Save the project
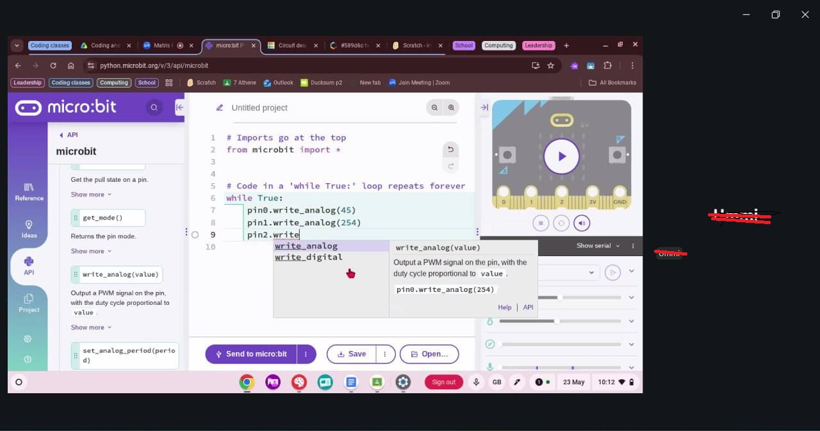 (351, 354)
